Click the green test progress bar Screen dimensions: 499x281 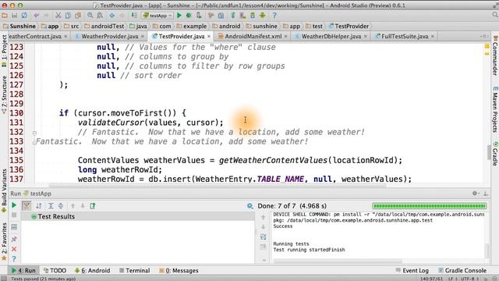pos(430,206)
